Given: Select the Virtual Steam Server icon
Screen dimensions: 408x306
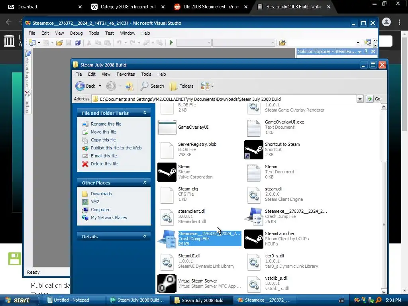Looking at the screenshot, I should (167, 284).
